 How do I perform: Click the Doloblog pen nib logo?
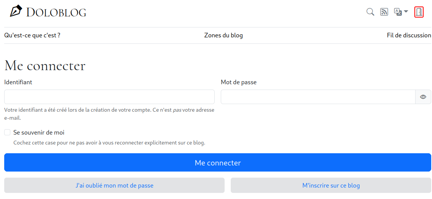click(x=16, y=11)
